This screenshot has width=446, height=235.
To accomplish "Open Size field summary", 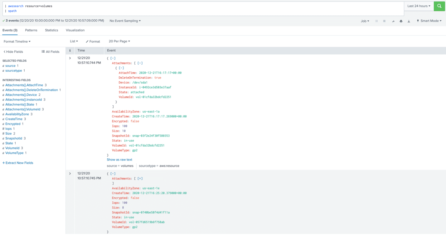I will pos(8,133).
